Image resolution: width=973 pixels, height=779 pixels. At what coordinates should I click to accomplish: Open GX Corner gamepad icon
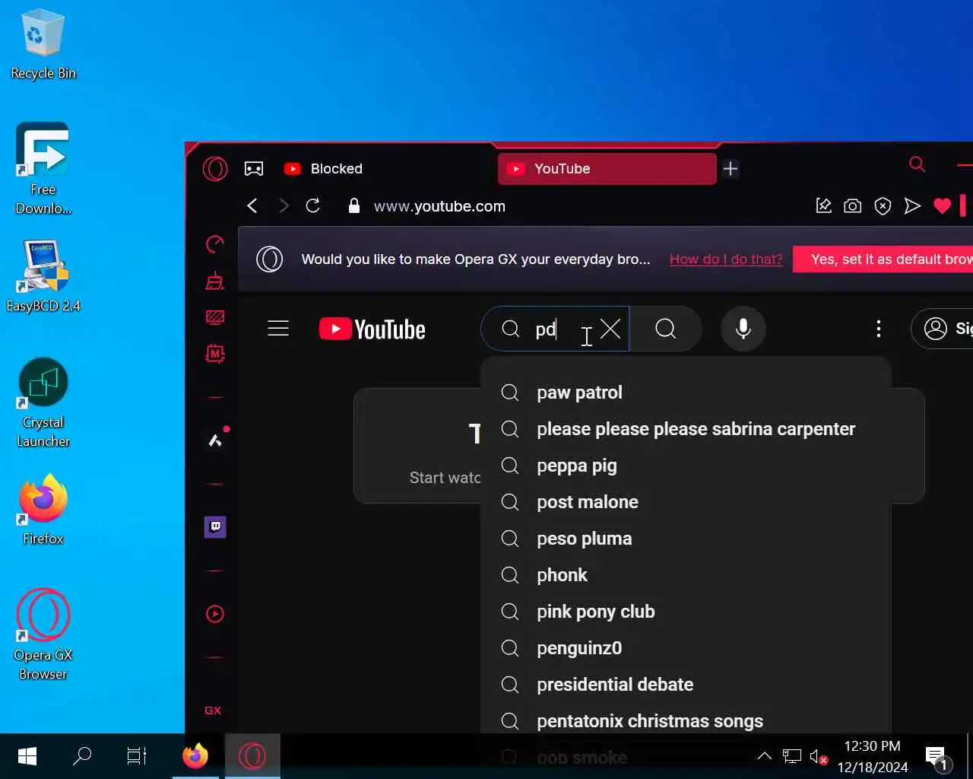pos(254,169)
